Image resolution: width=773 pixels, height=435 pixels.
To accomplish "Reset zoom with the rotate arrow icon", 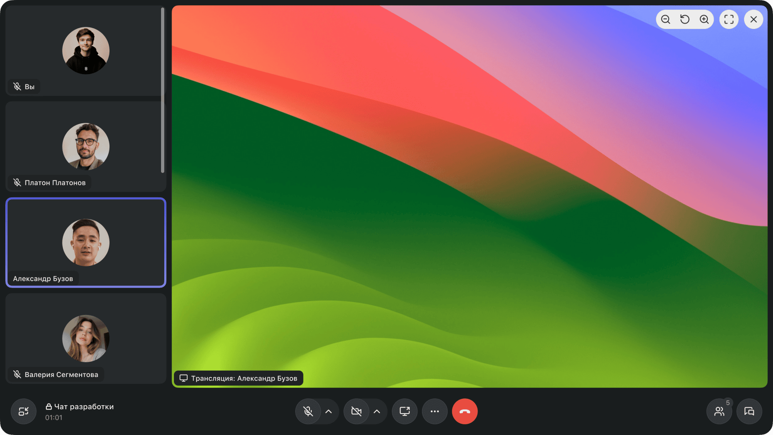I will tap(685, 19).
